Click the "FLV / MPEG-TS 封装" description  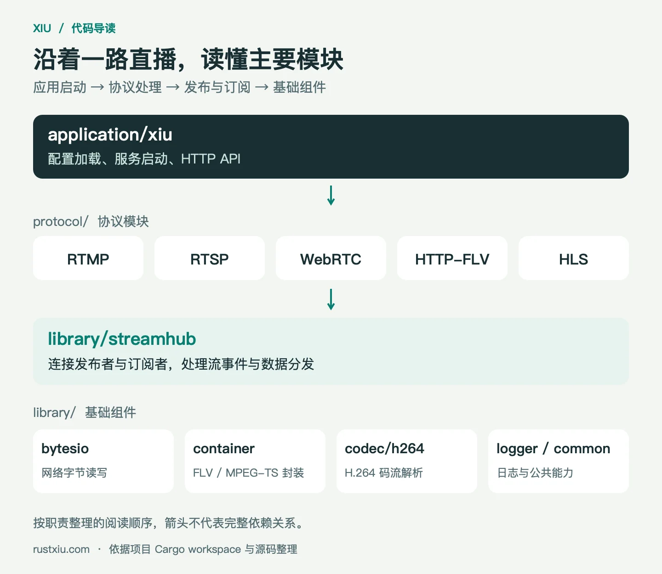coord(248,473)
